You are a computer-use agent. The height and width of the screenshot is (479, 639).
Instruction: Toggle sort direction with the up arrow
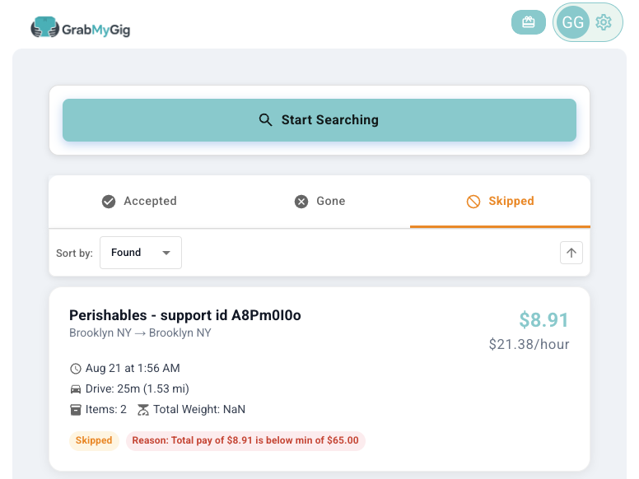(571, 253)
